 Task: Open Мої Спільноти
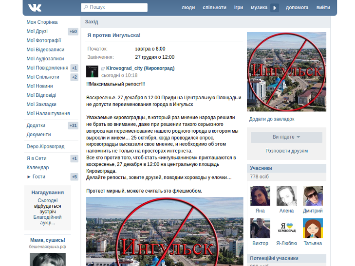click(43, 77)
